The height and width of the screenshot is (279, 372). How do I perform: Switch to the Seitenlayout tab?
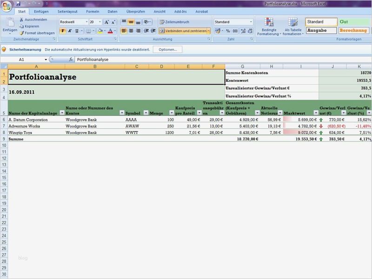[x=67, y=11]
